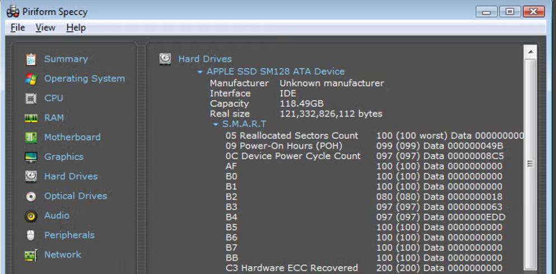Screen dimensions: 556x274
Task: Select the 05 Reallocated Sectors Count row
Action: click(375, 135)
